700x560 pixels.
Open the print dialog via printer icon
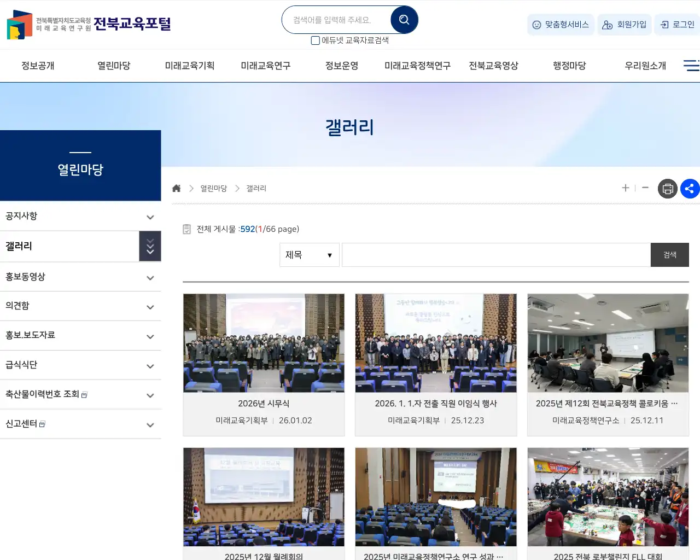coord(667,188)
